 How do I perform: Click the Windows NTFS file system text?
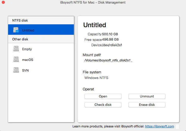(x=96, y=78)
